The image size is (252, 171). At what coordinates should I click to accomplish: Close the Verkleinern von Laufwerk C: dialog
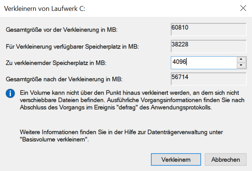243,8
